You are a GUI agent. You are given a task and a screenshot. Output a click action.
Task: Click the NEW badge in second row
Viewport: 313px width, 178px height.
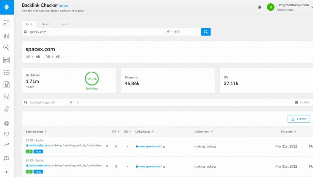[38, 172]
